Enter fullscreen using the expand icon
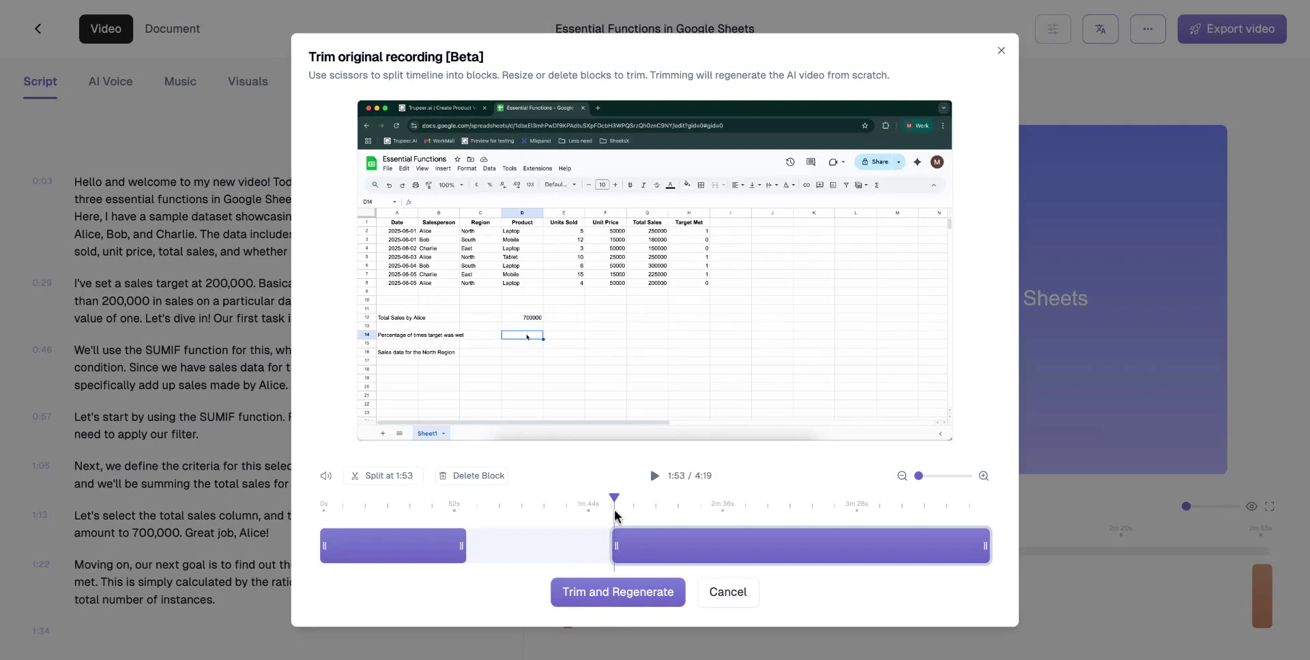The width and height of the screenshot is (1310, 660). coord(1270,507)
